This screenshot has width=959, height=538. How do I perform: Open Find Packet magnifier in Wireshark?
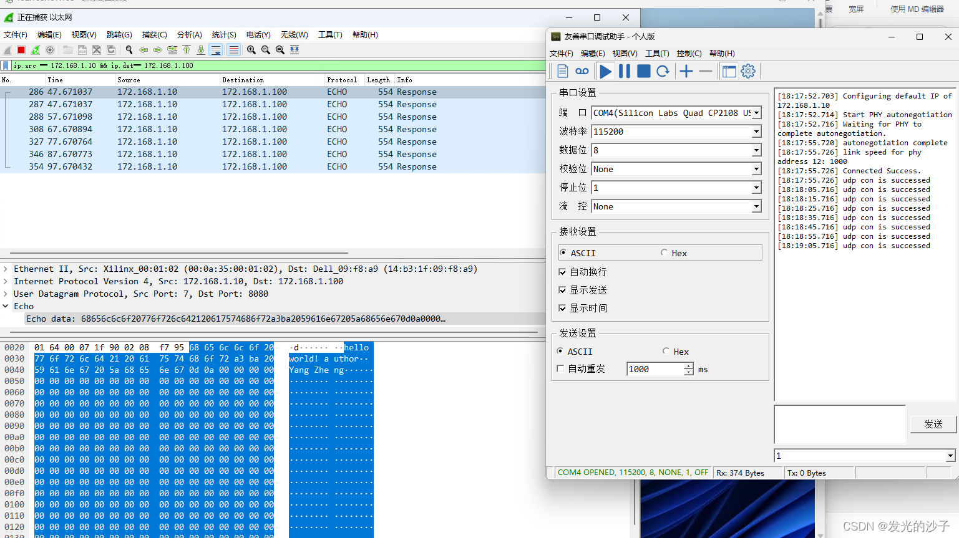[129, 50]
